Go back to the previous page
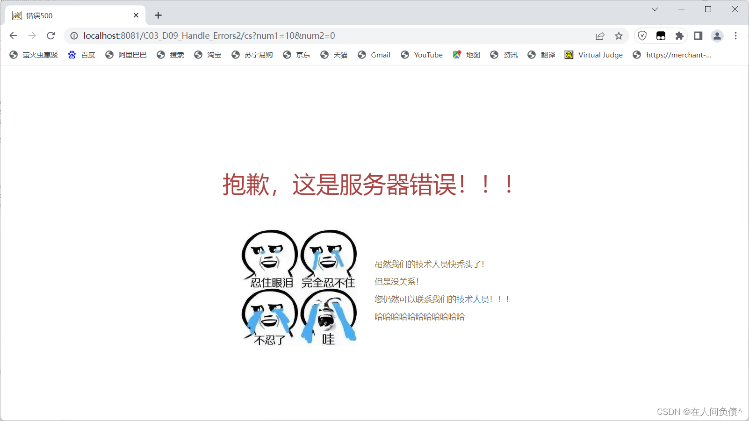749x421 pixels. coord(13,36)
